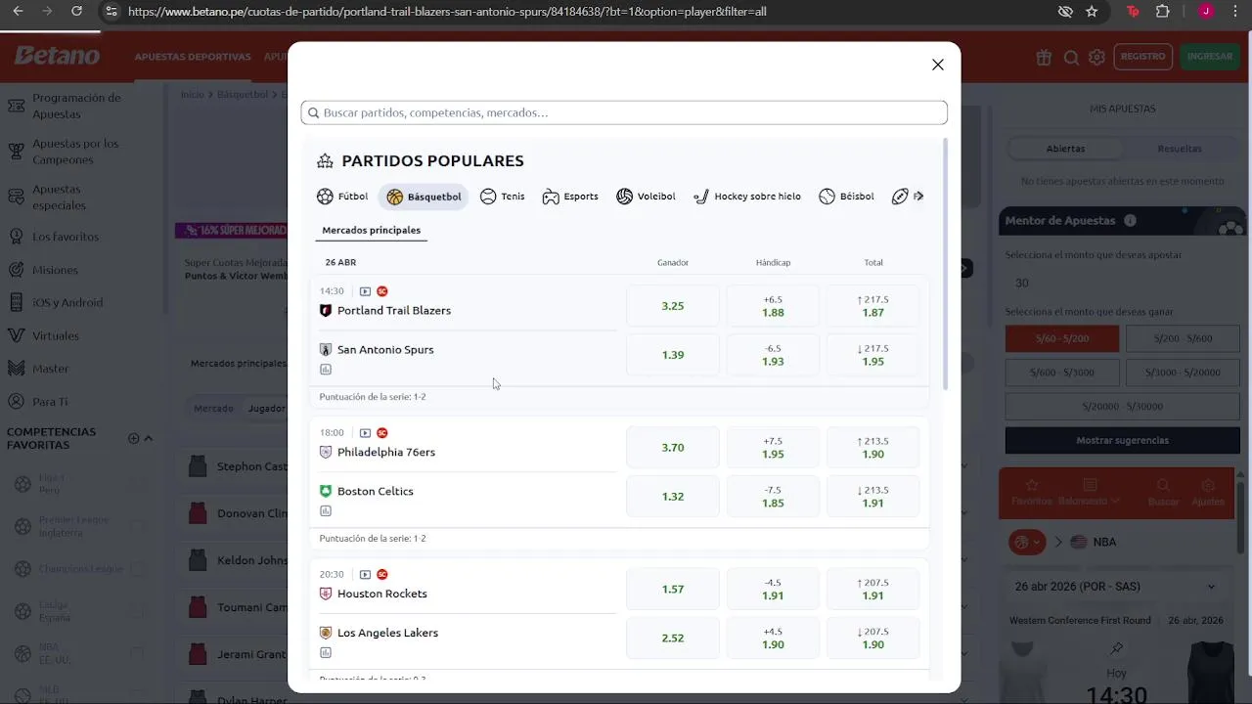
Task: Collapse the Competencias Favoritas section
Action: click(x=149, y=438)
